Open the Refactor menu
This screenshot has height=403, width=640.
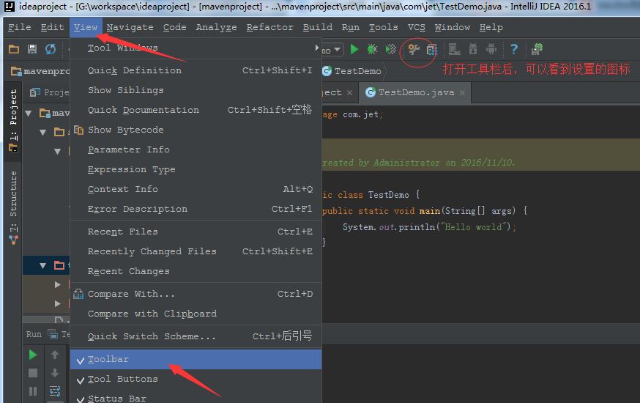pyautogui.click(x=269, y=27)
